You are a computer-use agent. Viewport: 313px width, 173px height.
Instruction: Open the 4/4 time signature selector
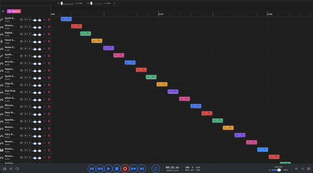pyautogui.click(x=198, y=168)
